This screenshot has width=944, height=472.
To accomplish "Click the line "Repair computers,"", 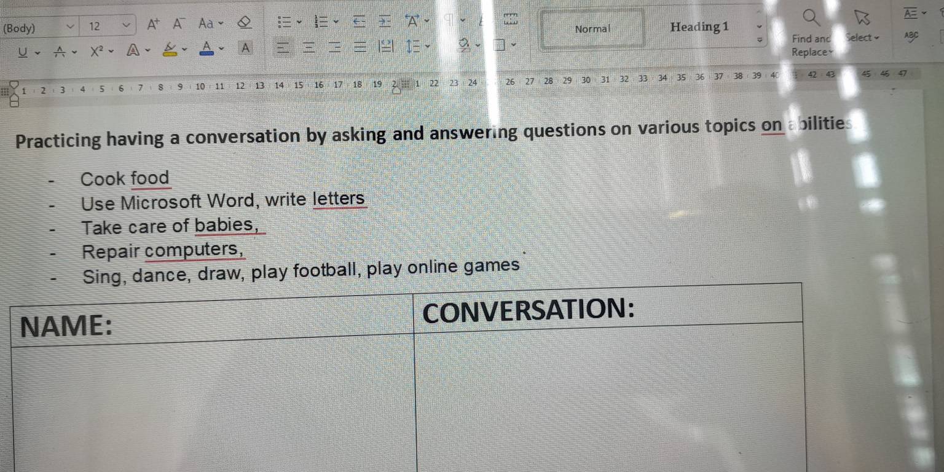I will (x=163, y=251).
